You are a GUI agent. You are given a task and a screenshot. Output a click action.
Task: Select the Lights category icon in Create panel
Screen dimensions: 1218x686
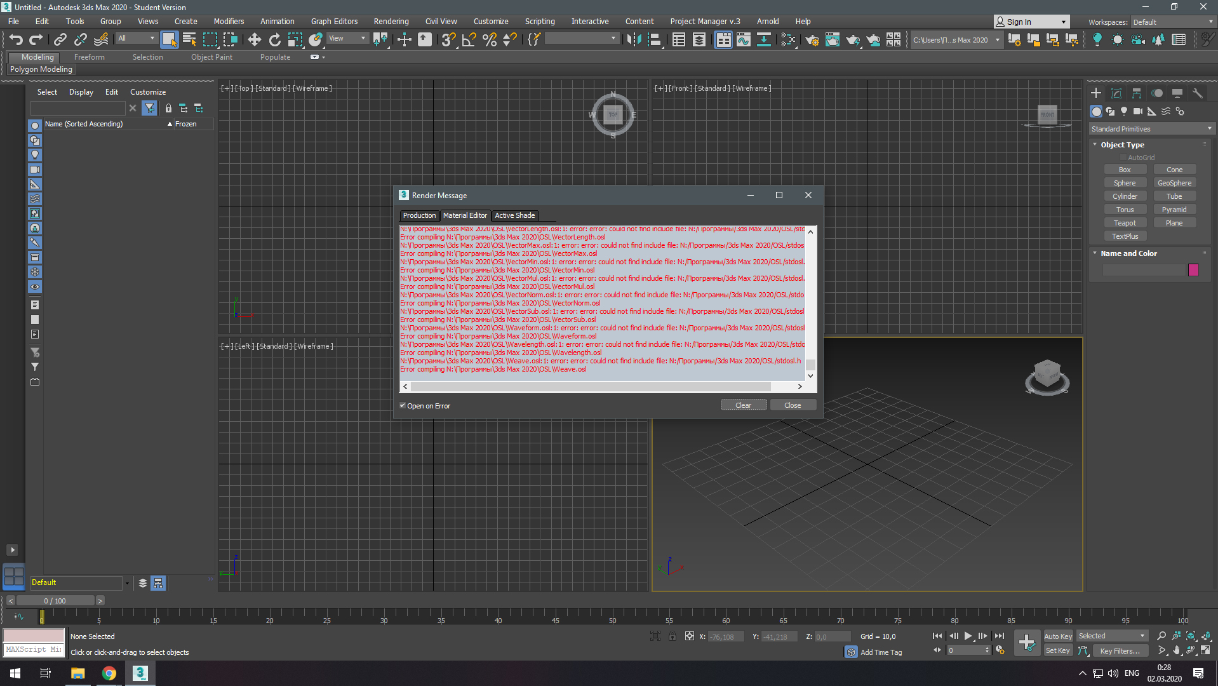(x=1124, y=111)
